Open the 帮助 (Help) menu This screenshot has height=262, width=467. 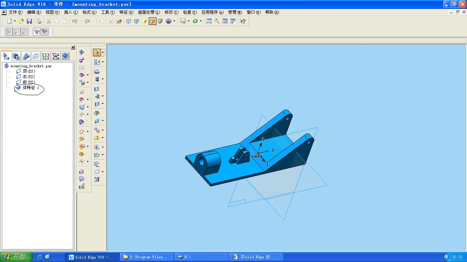coord(272,12)
